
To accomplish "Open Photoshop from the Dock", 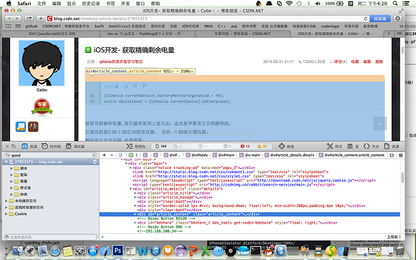I will pyautogui.click(x=118, y=250).
